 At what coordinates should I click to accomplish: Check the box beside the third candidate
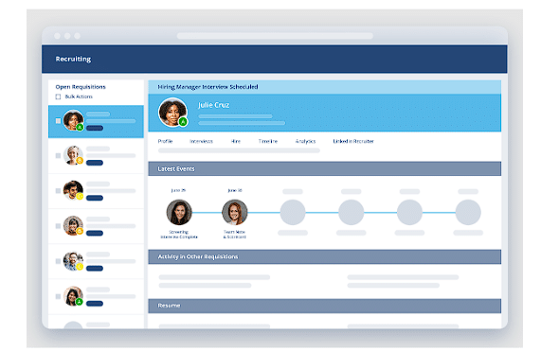(58, 191)
